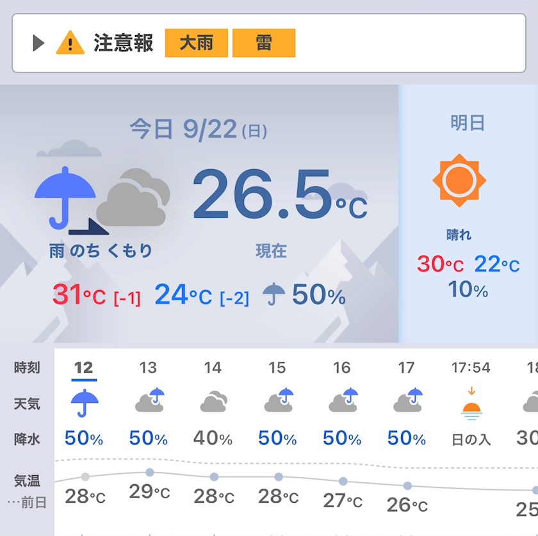Select the 16 o'clock hour label

click(342, 368)
